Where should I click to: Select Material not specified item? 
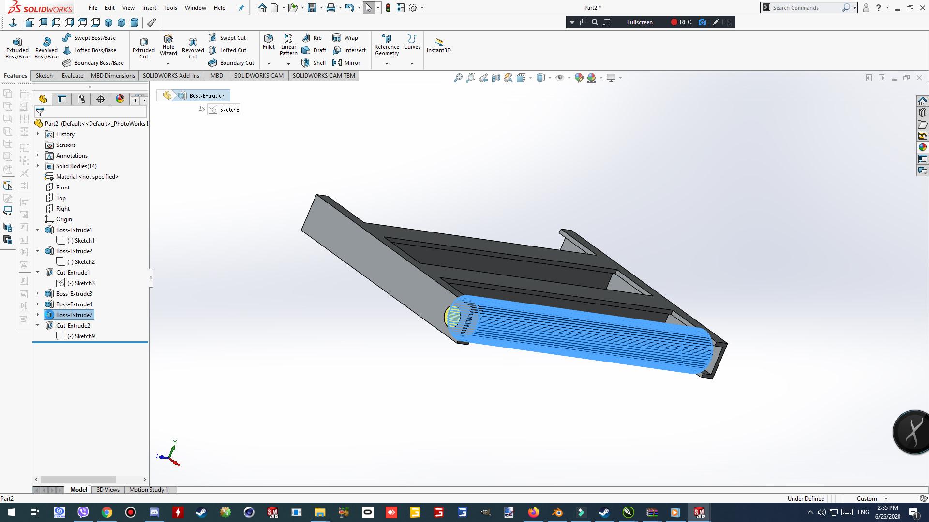[81, 177]
